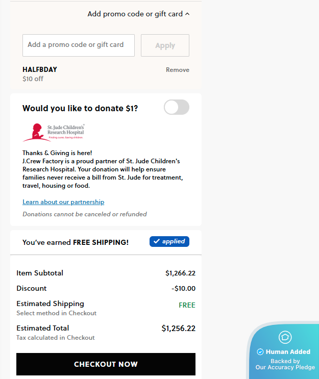Remove the HALFBDAY promo code
This screenshot has width=319, height=379.
click(177, 70)
